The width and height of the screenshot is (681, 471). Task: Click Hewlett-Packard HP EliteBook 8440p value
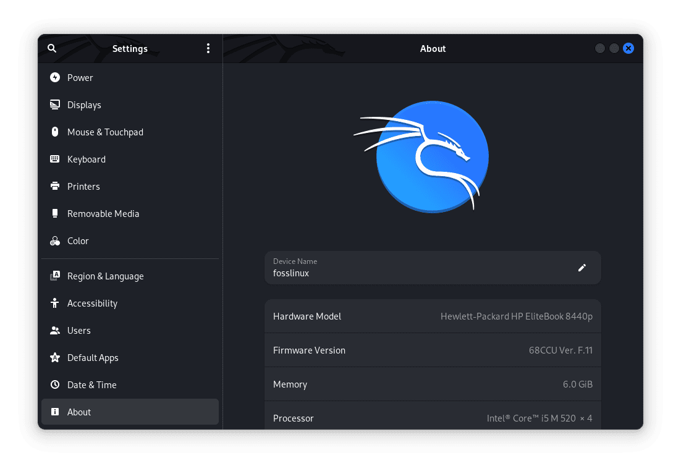tap(517, 316)
